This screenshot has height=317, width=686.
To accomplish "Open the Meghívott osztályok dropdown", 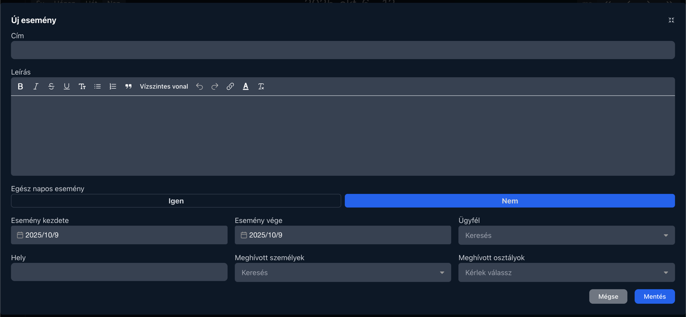I will coord(566,272).
